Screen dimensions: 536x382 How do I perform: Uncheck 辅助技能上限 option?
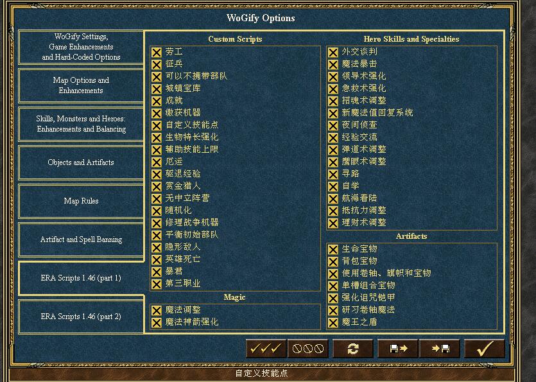(x=157, y=150)
